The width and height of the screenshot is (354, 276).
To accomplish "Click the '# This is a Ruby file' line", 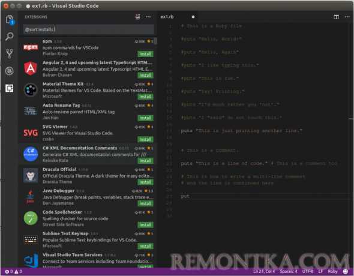I will [x=212, y=26].
